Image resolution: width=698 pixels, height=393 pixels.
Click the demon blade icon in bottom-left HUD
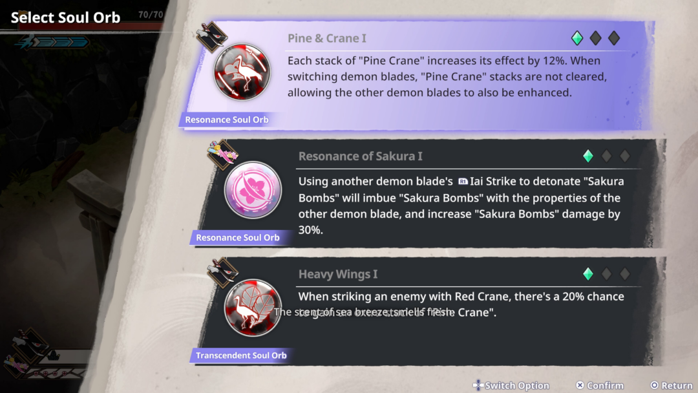click(30, 344)
